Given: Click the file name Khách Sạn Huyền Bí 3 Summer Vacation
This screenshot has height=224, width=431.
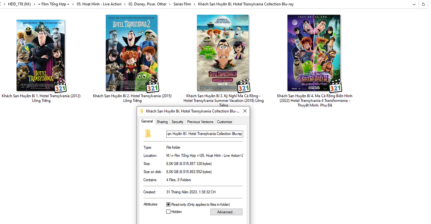Looking at the screenshot, I should pos(224,101).
